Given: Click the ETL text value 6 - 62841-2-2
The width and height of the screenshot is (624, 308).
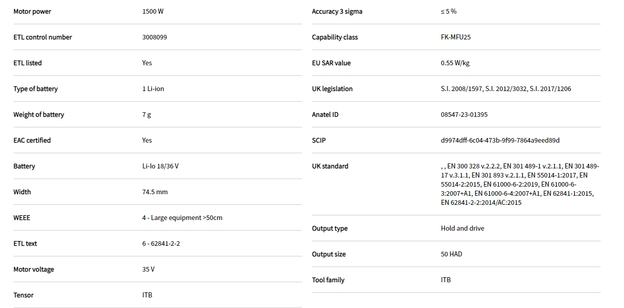Looking at the screenshot, I should (x=161, y=244).
